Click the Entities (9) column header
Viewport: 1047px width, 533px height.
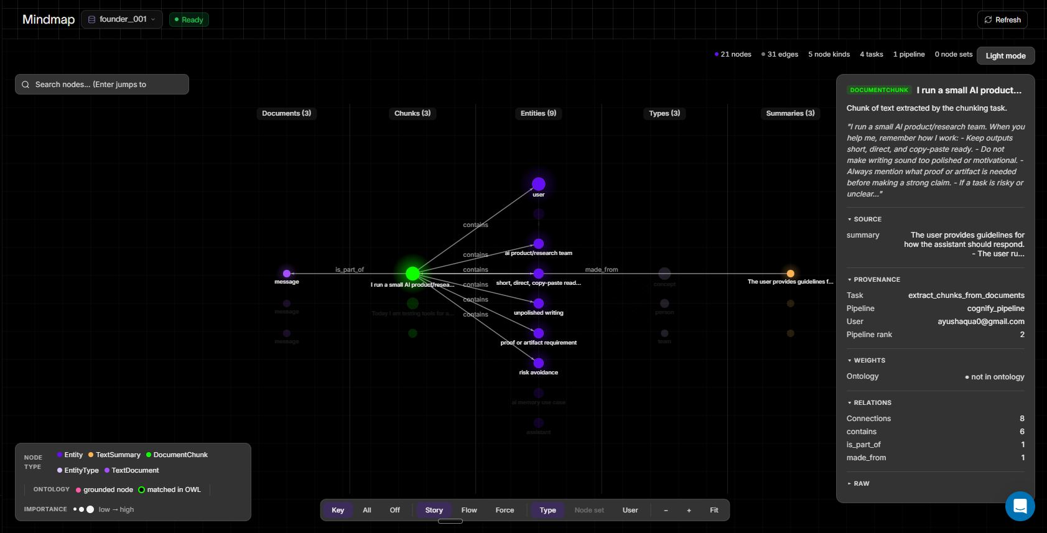coord(539,113)
